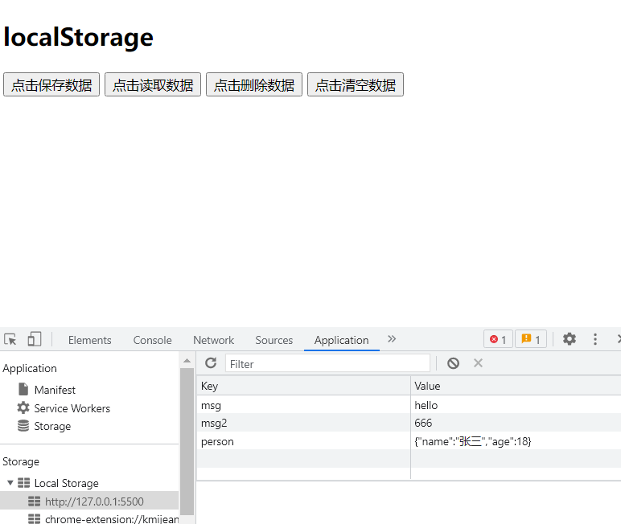Select the msg2 key cell
Viewport: 621px width, 524px height.
pyautogui.click(x=303, y=423)
